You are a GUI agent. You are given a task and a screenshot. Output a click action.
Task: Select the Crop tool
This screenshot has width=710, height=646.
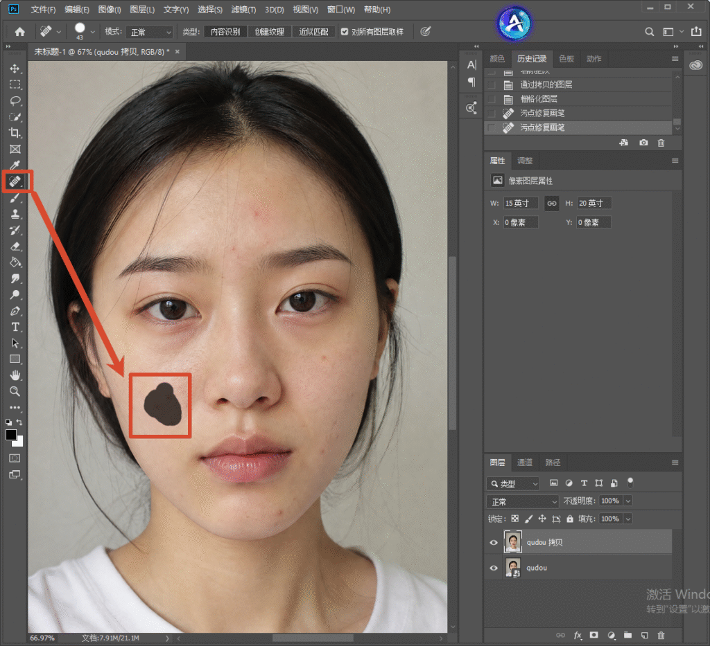coord(15,133)
